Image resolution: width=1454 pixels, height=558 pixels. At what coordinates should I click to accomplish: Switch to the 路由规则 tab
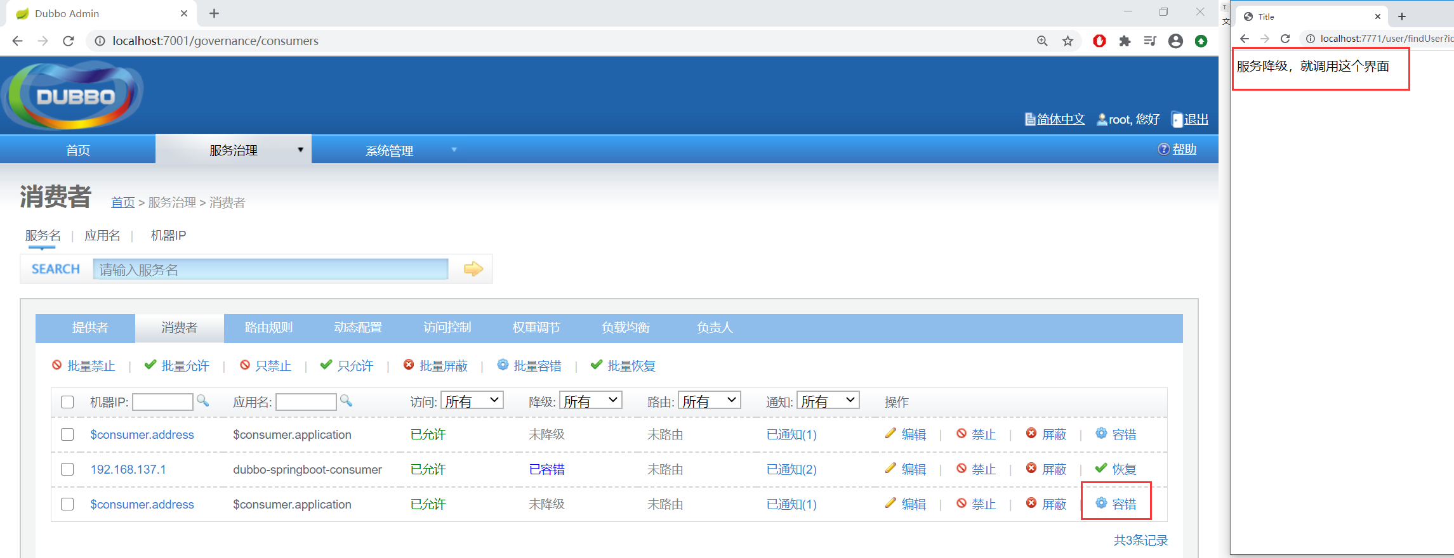click(268, 327)
